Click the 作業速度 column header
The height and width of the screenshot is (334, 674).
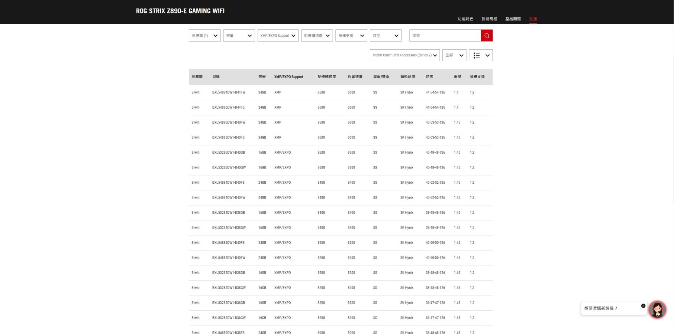(355, 77)
